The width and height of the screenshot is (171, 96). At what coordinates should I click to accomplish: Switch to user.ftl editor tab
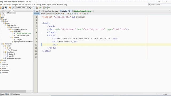[38, 11]
